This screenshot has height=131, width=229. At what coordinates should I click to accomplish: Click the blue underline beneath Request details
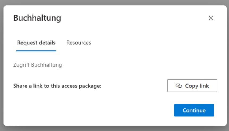[36, 50]
